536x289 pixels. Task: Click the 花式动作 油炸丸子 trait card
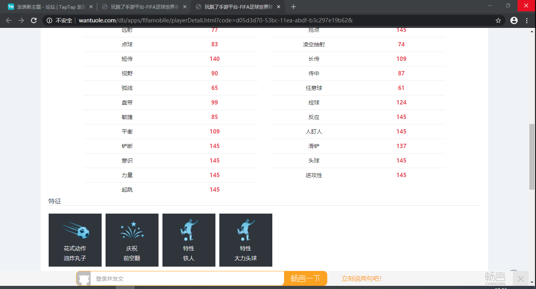(75, 240)
